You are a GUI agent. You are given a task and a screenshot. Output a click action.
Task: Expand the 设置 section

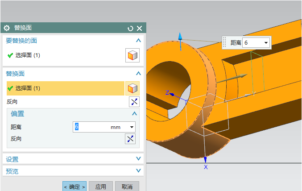click(138, 159)
